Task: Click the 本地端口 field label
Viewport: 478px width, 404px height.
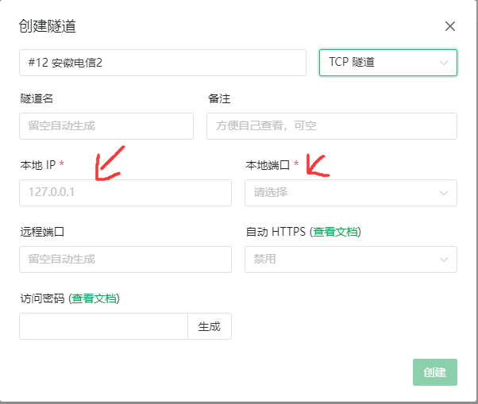Action: pos(268,165)
